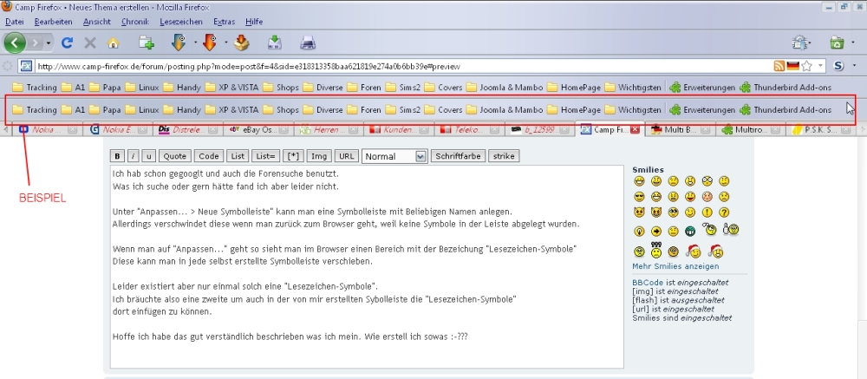The image size is (867, 379).
Task: Open Joomla & Mambo folder in upper bookmarks toolbar
Action: 505,88
